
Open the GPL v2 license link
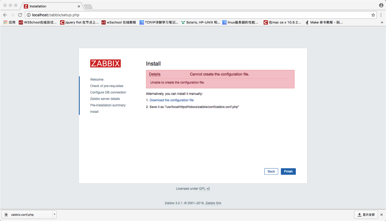click(x=204, y=189)
